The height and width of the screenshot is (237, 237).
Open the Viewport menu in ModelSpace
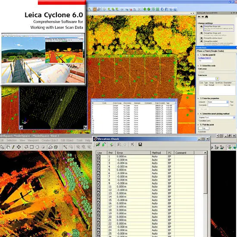coord(33,140)
